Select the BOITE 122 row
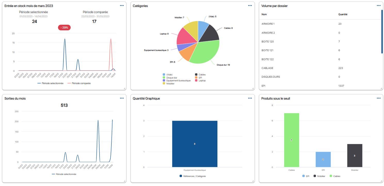This screenshot has width=384, height=186. point(321,59)
